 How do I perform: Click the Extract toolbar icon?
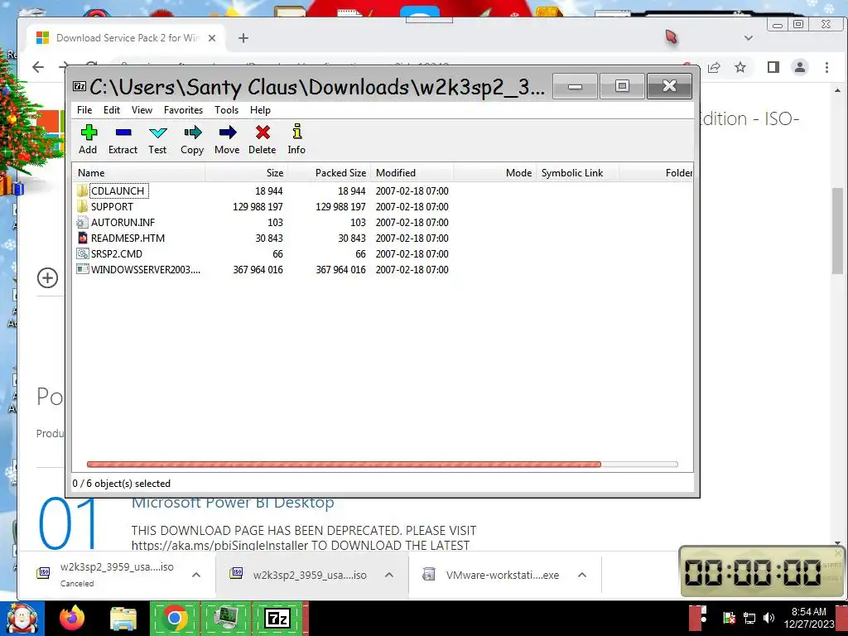pyautogui.click(x=123, y=133)
